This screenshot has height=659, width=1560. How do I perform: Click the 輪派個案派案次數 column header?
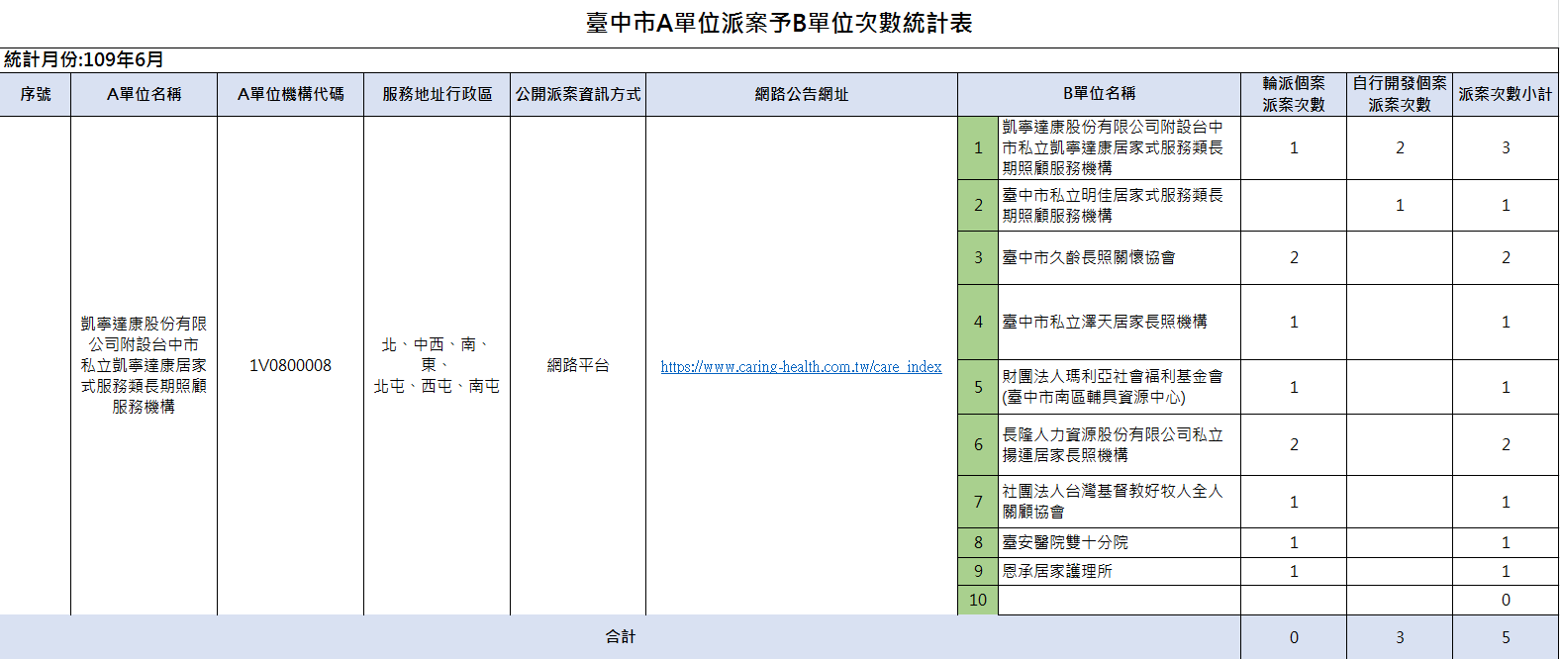pos(1294,94)
